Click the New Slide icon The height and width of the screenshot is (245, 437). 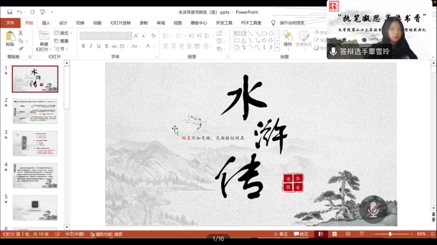point(44,36)
